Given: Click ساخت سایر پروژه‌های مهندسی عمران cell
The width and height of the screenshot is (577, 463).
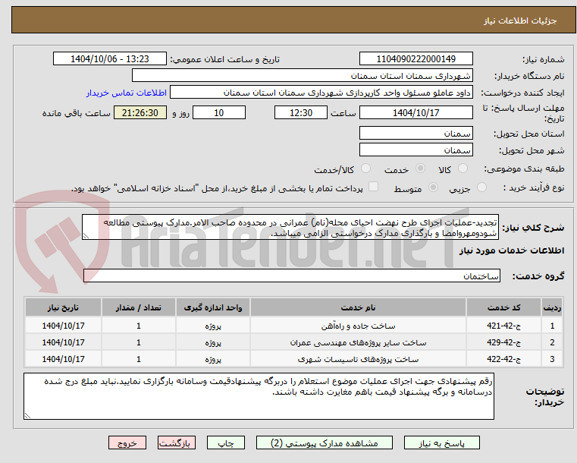Looking at the screenshot, I should tap(358, 342).
